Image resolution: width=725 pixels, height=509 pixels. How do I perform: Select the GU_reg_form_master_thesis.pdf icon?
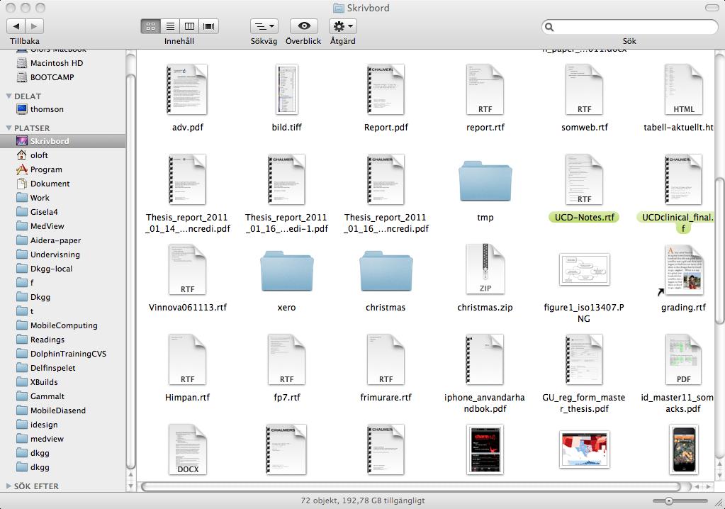coord(585,359)
